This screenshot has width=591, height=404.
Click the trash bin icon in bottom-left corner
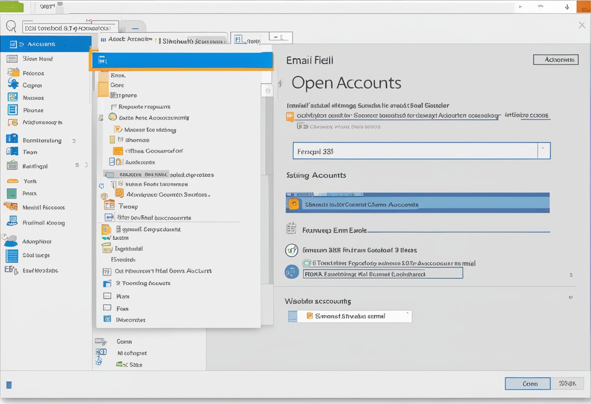point(9,385)
